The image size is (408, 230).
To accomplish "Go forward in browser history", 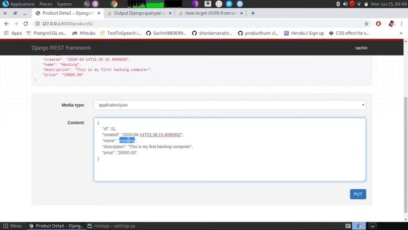I will coord(16,24).
